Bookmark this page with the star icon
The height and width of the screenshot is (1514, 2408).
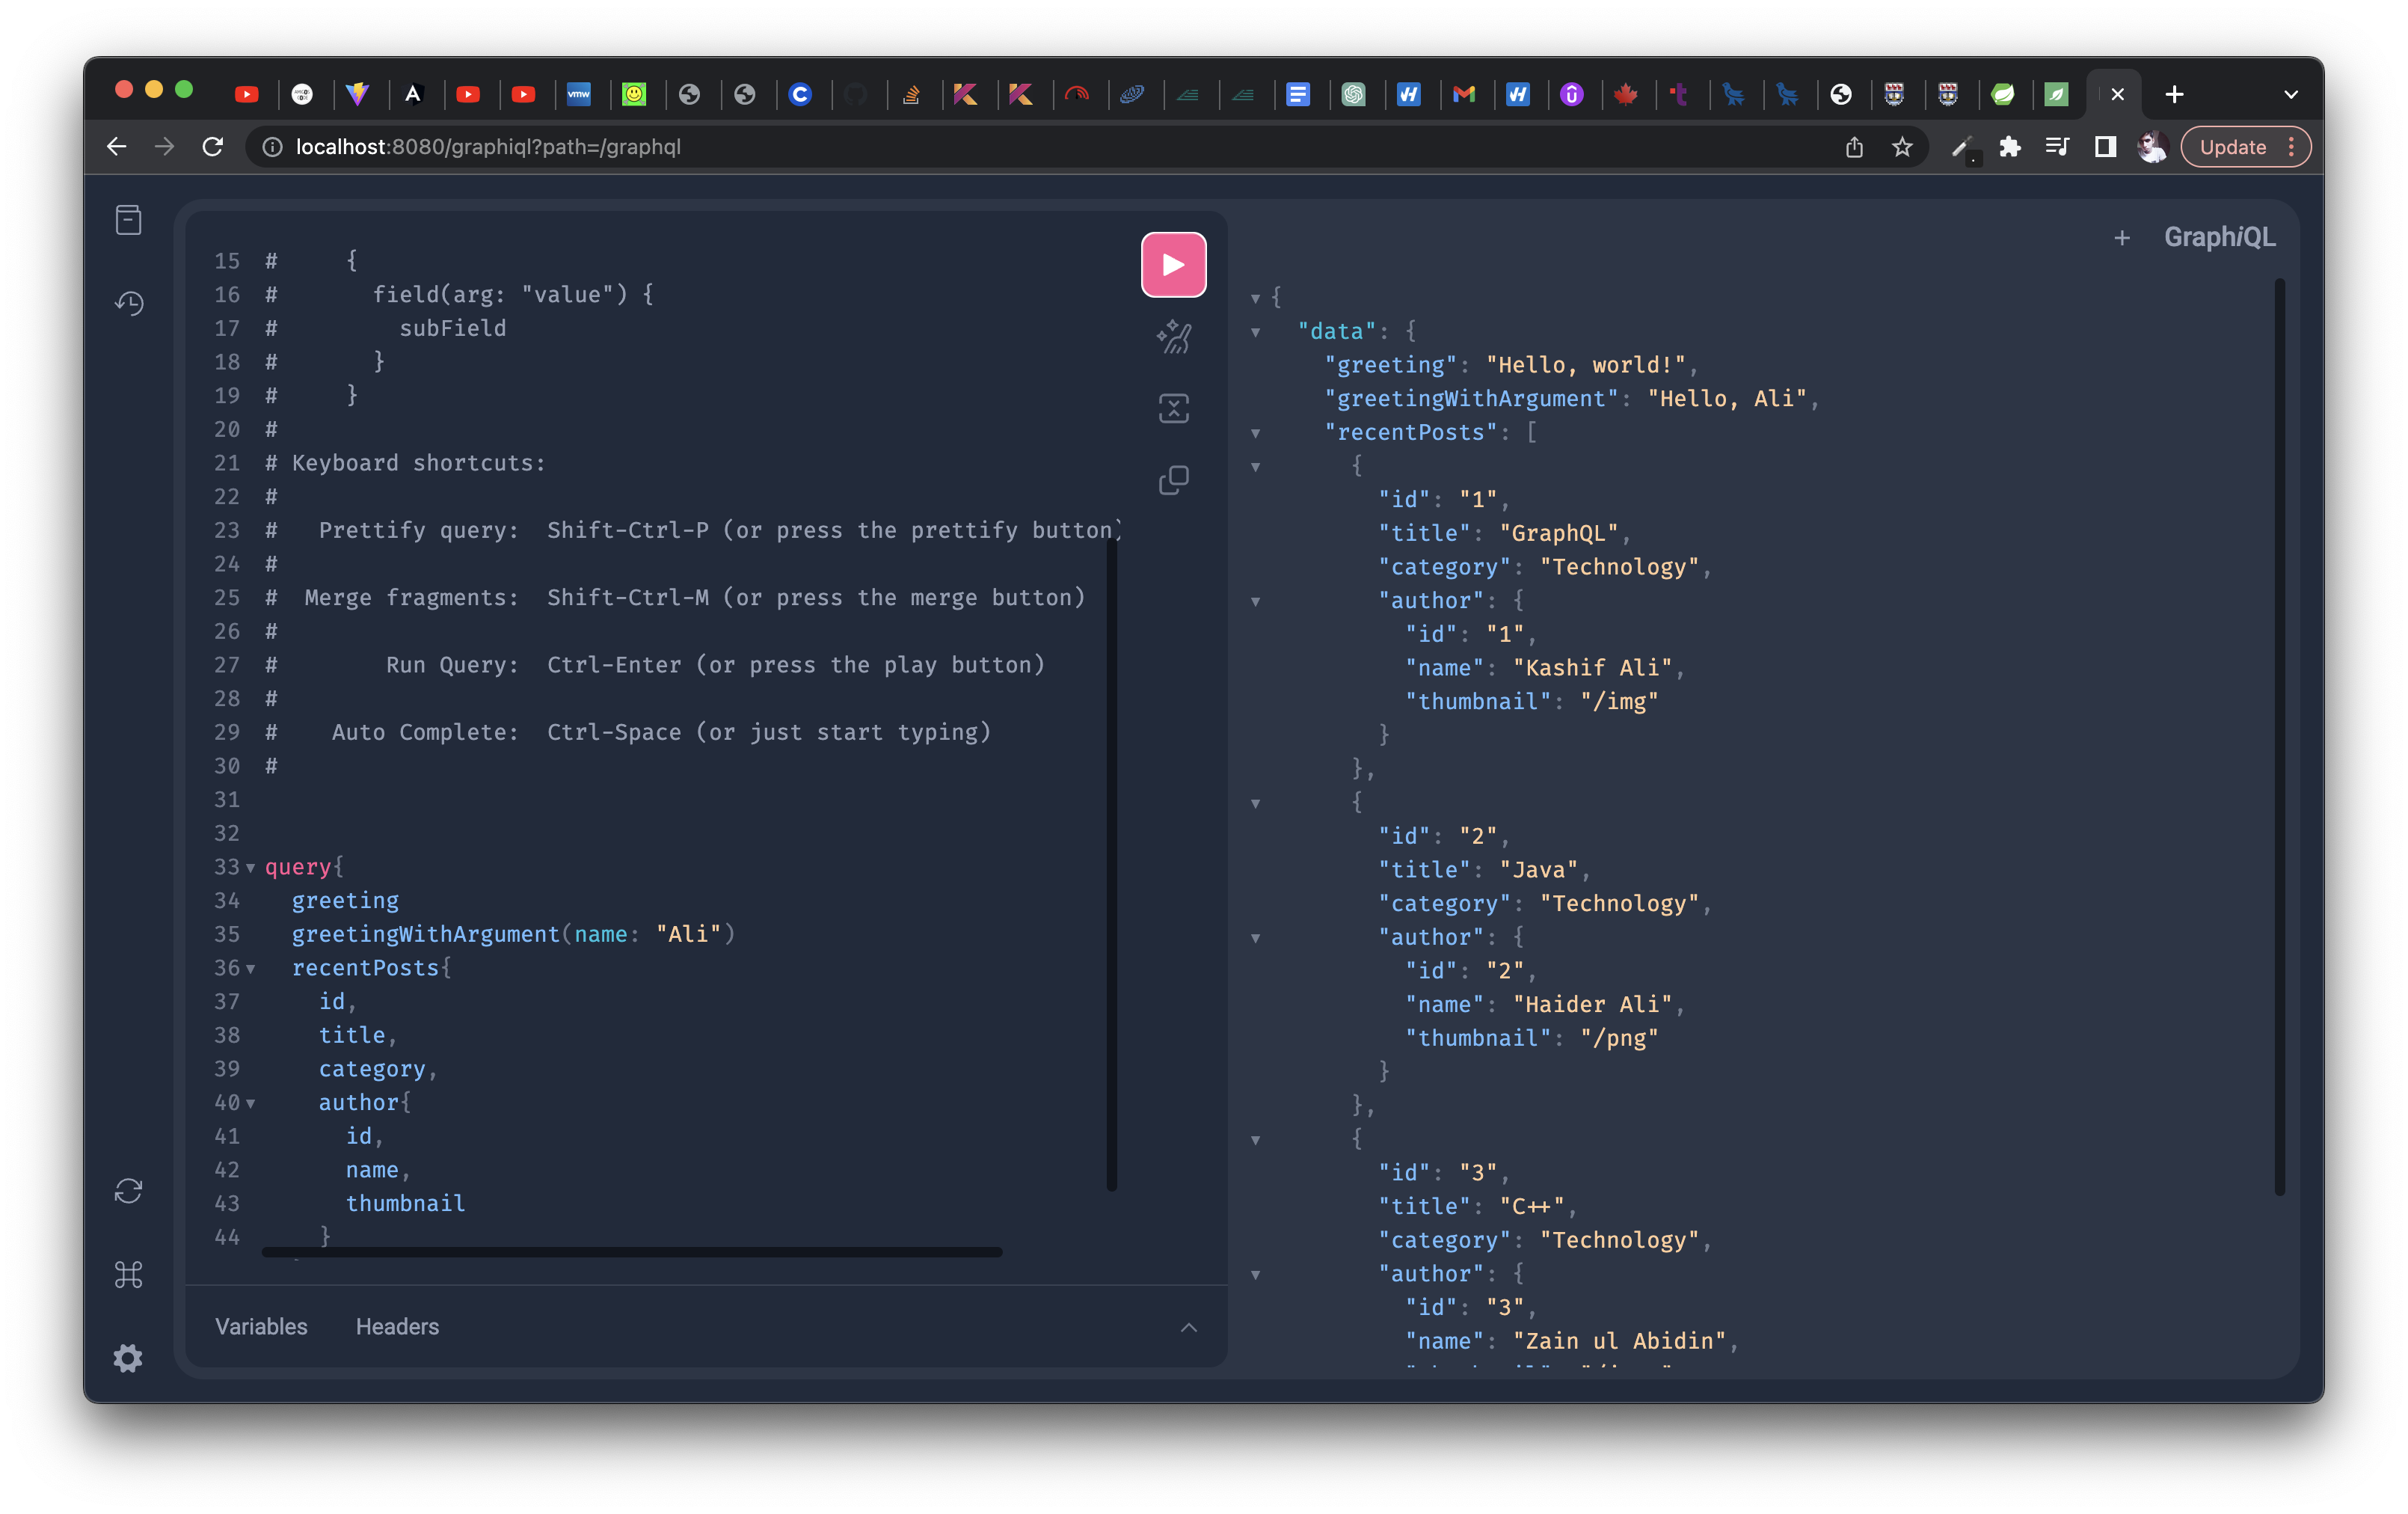click(1901, 146)
